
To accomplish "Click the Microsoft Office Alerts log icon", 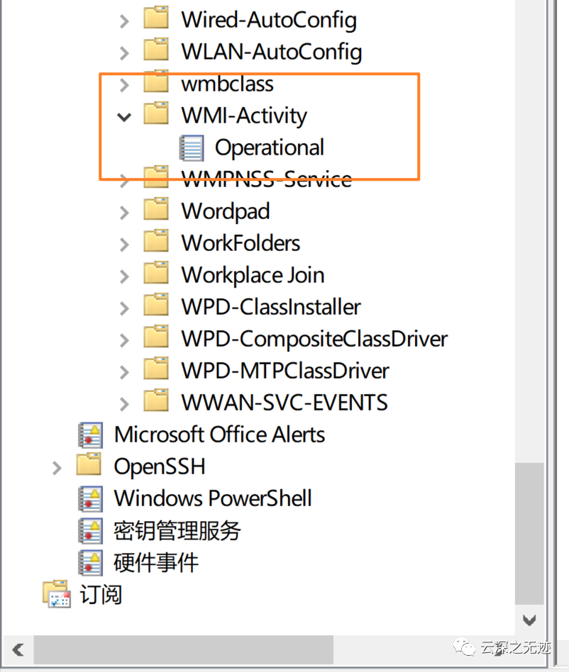I will tap(90, 435).
